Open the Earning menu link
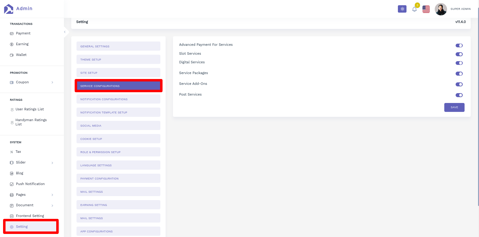The width and height of the screenshot is (479, 237). tap(22, 44)
